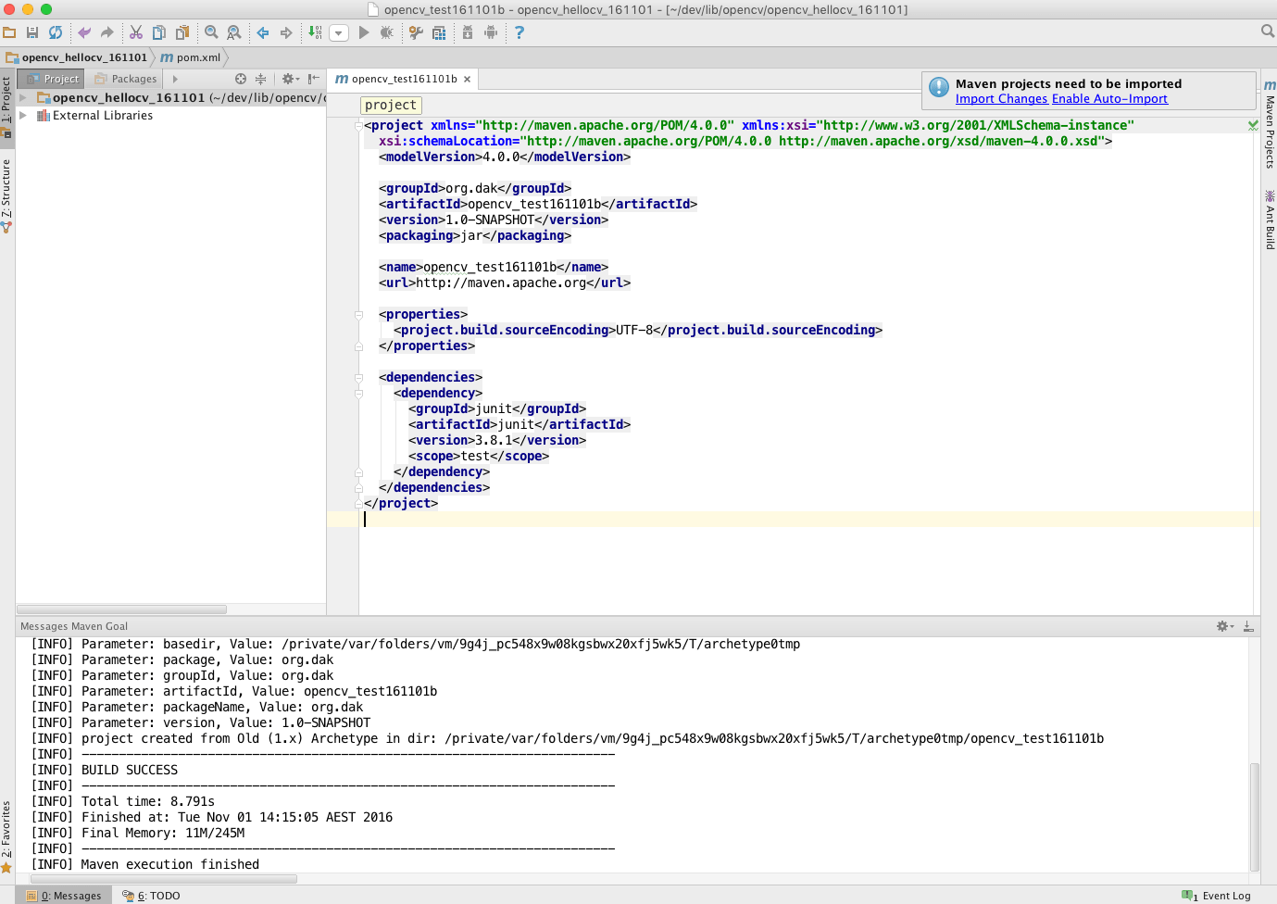
Task: Click the Run play button
Action: (x=364, y=32)
